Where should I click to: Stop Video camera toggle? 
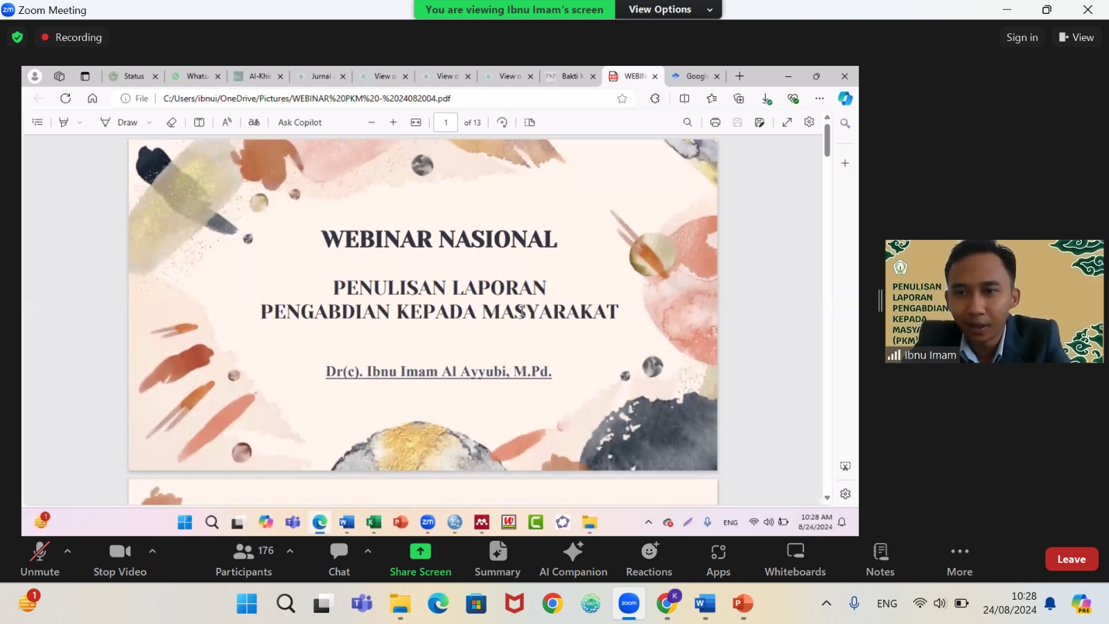pos(120,559)
